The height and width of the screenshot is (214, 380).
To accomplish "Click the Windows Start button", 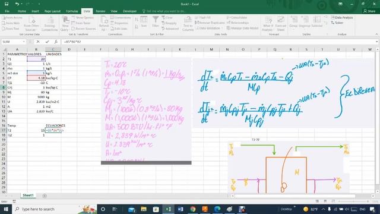I will [6, 209].
